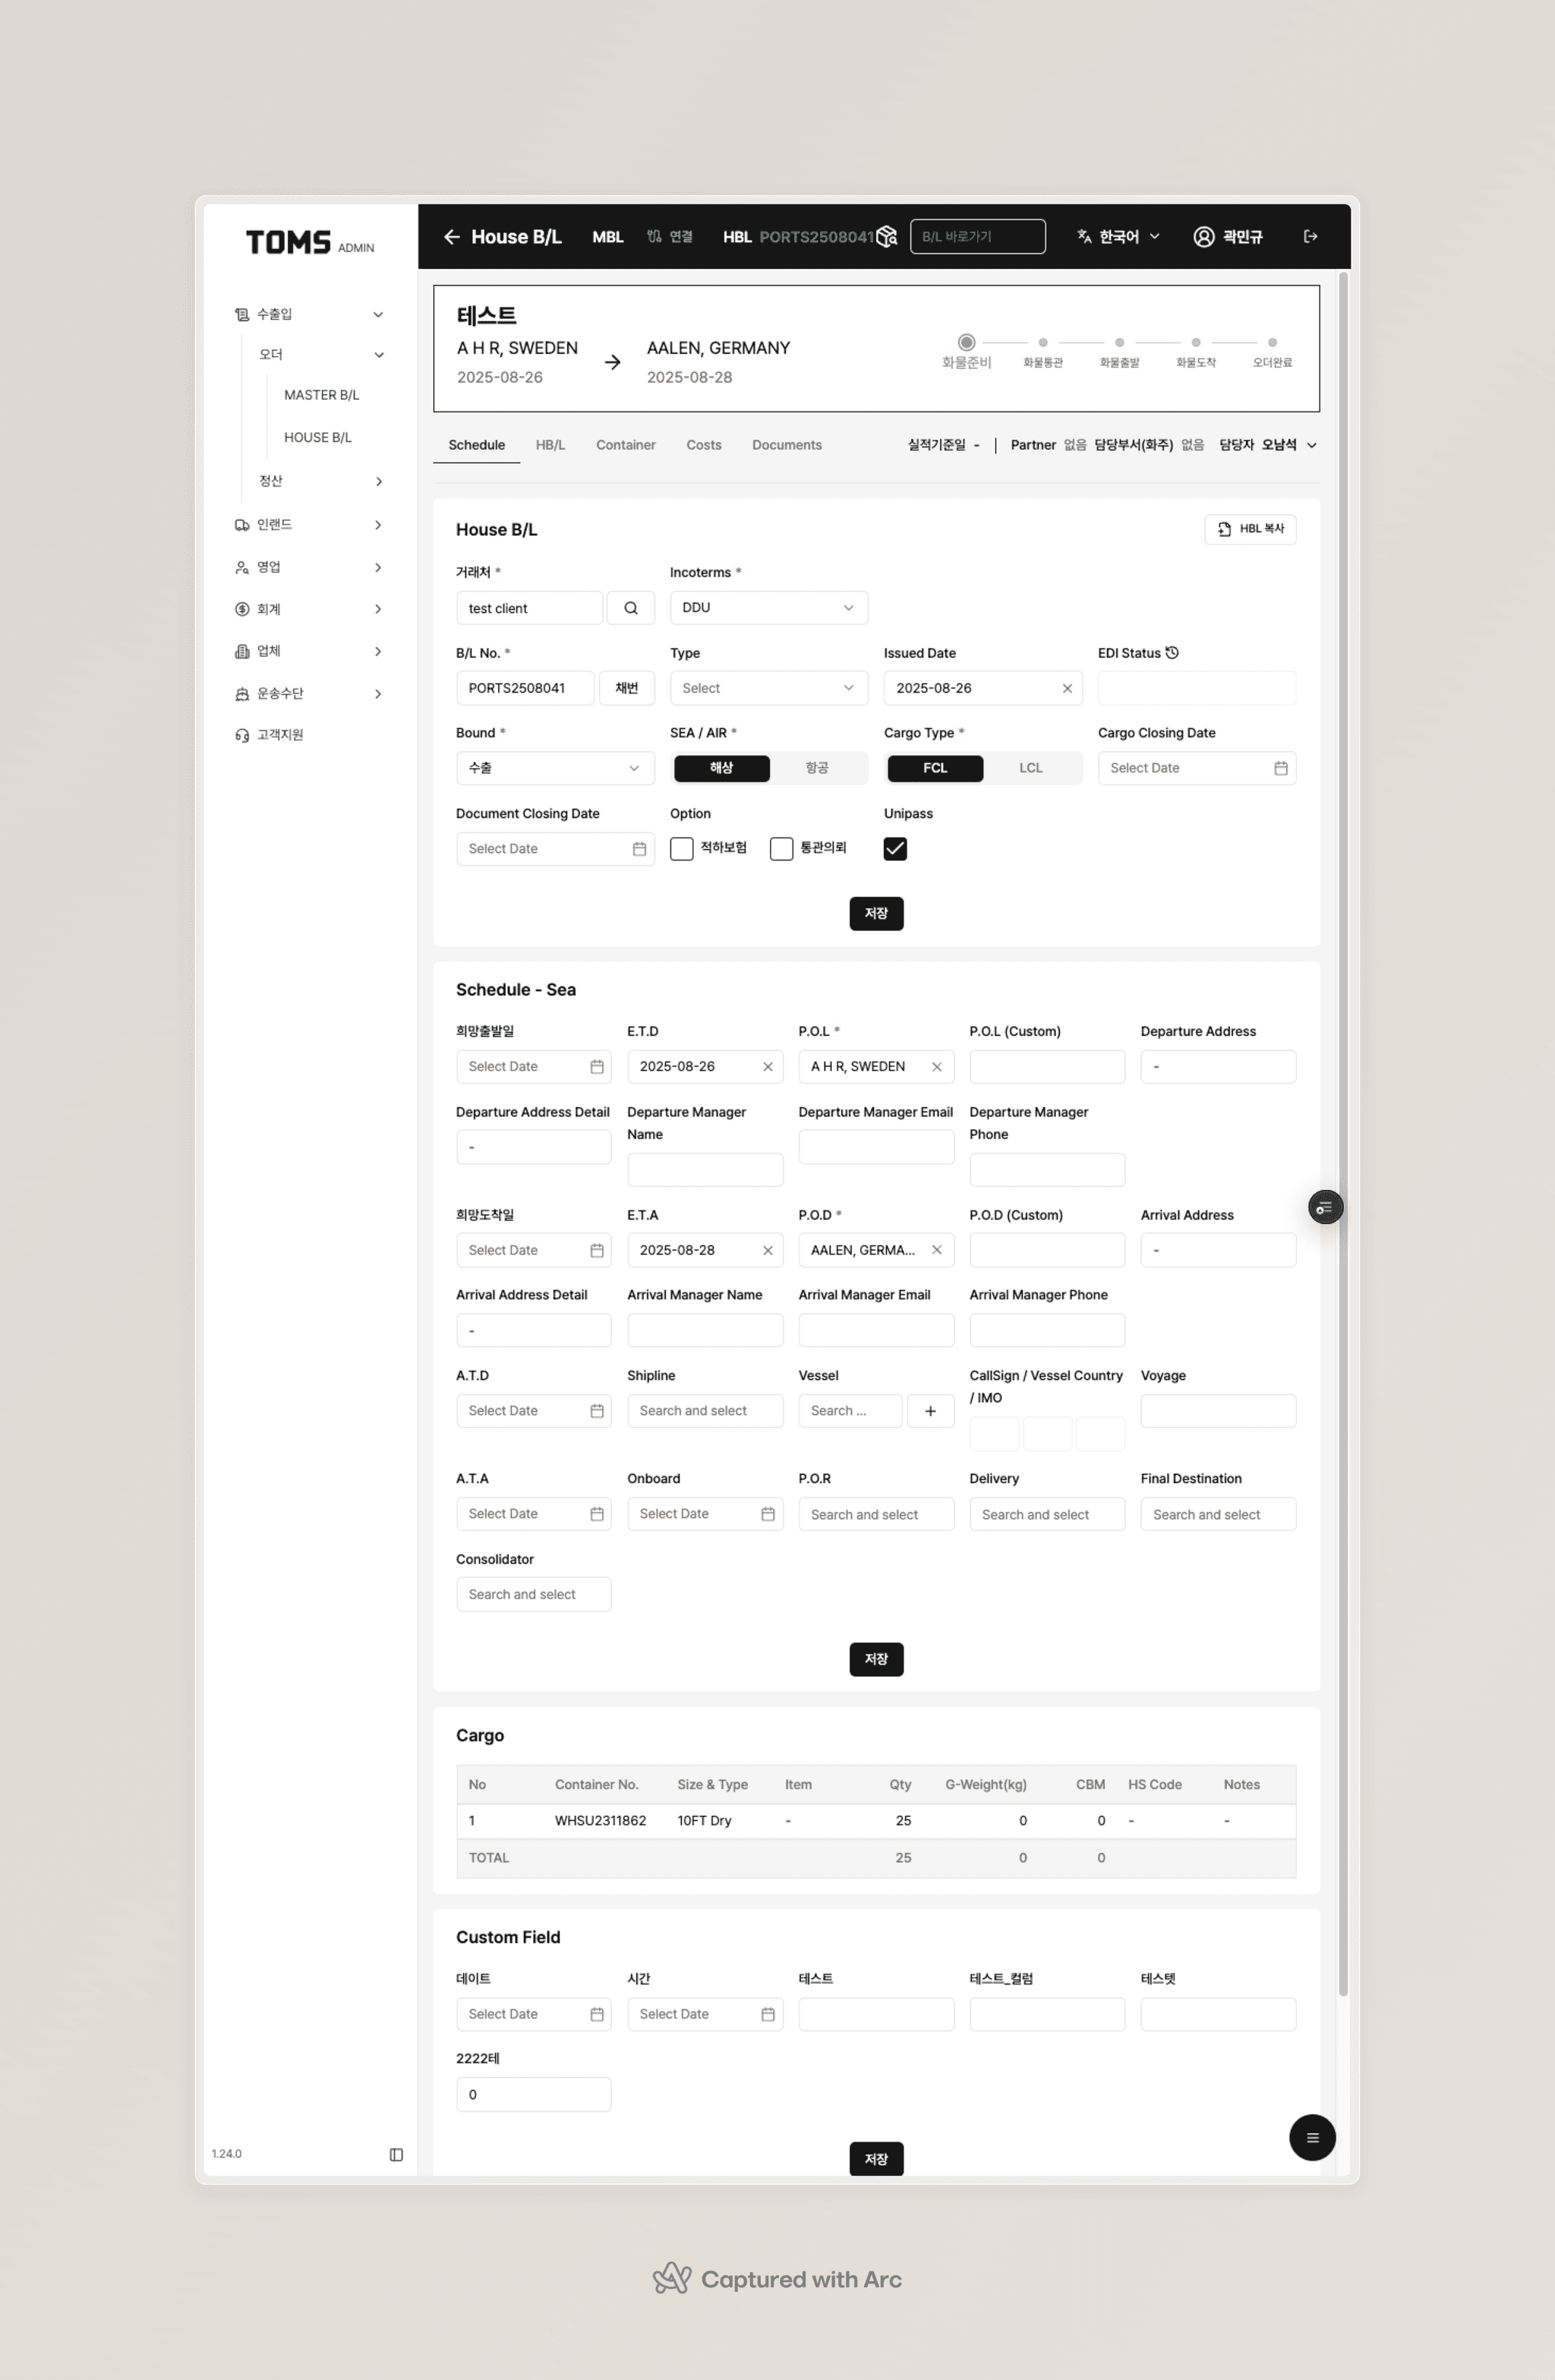This screenshot has width=1555, height=2380.
Task: Click the plus icon next to Vessel search
Action: point(930,1411)
